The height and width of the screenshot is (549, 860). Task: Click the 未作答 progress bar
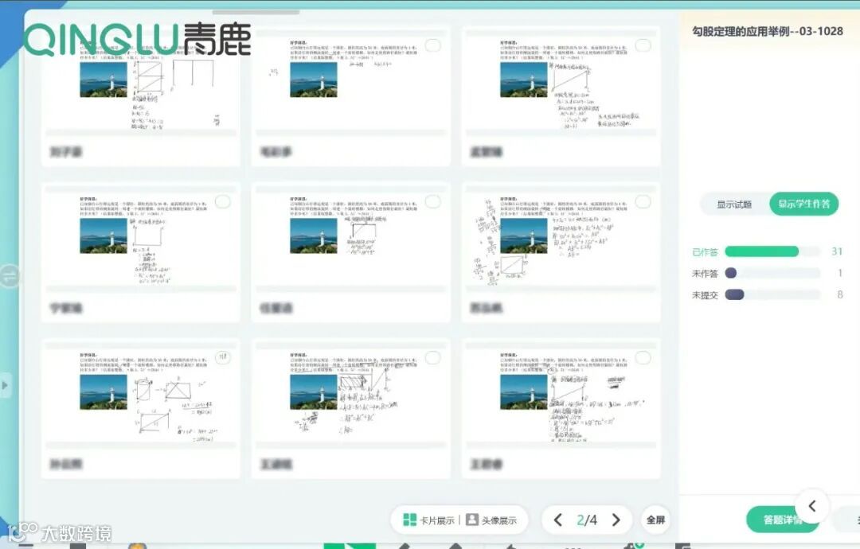tap(772, 273)
